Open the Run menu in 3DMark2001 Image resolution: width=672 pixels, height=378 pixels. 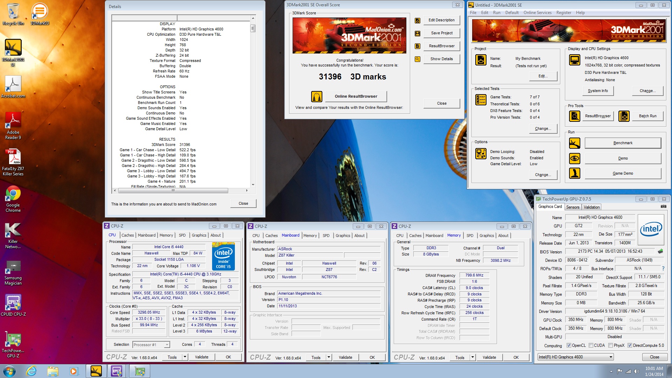pos(497,13)
